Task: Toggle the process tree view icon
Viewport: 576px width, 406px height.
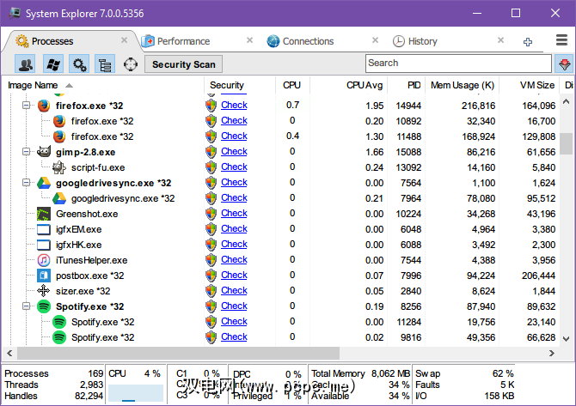Action: coord(105,64)
